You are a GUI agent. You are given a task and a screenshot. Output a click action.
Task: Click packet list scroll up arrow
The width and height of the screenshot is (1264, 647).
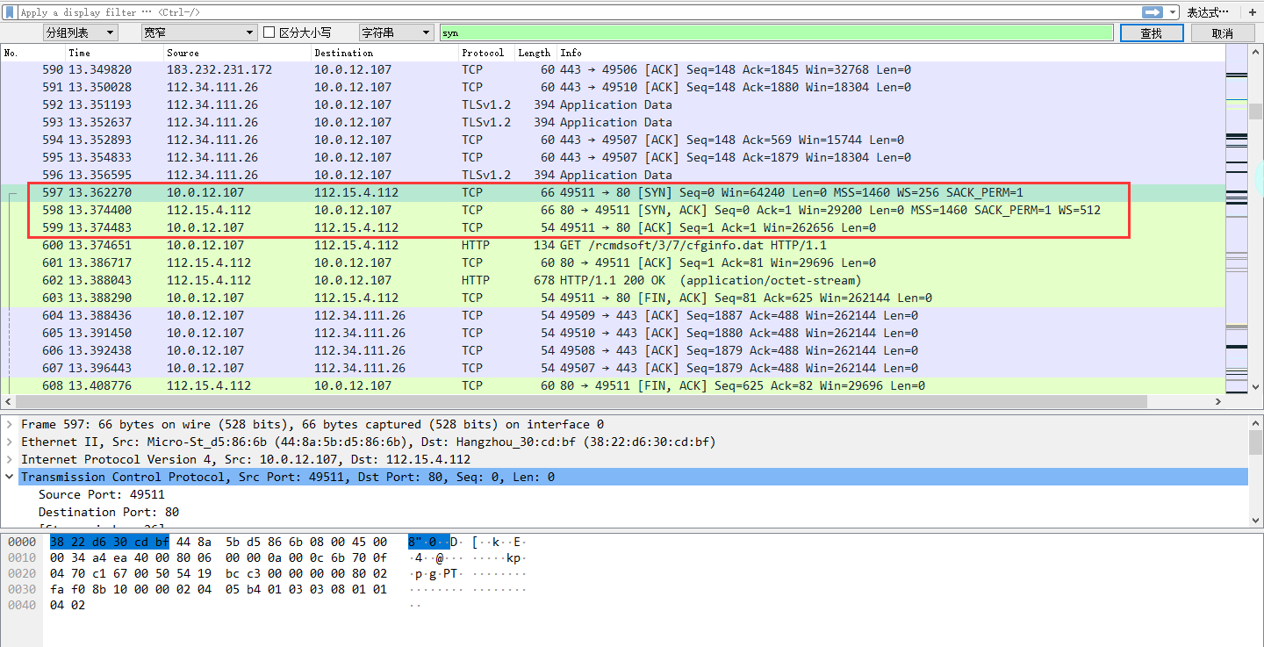(x=1255, y=52)
